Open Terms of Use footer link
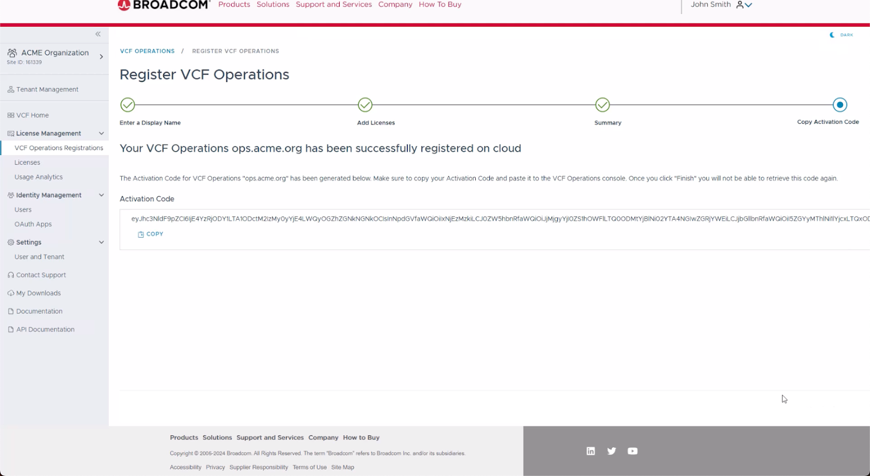This screenshot has height=476, width=870. (309, 467)
